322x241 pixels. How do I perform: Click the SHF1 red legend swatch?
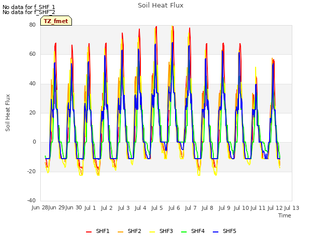point(89,232)
